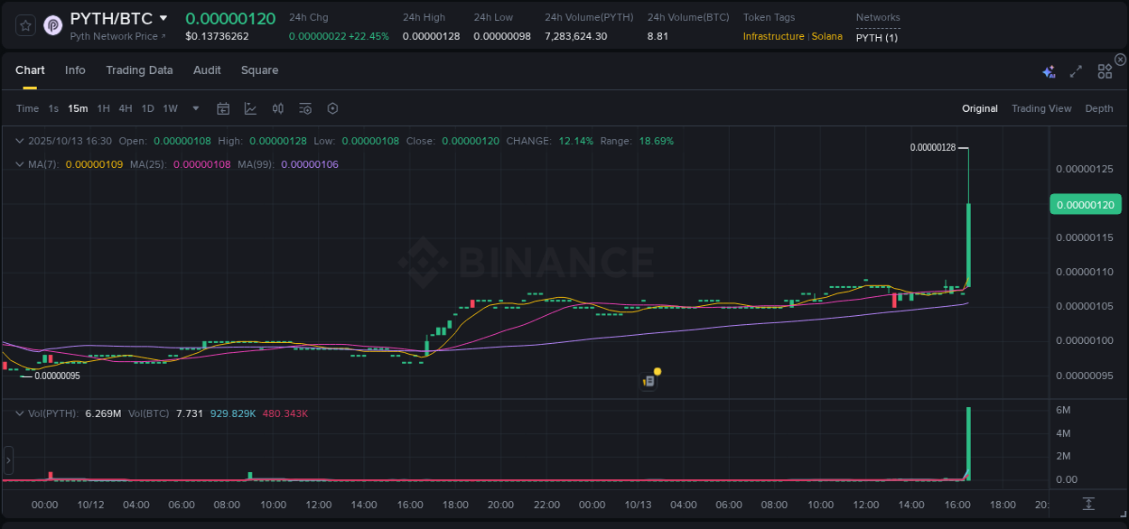Select the line chart style icon
Screen dimensions: 1129x529
pos(250,108)
